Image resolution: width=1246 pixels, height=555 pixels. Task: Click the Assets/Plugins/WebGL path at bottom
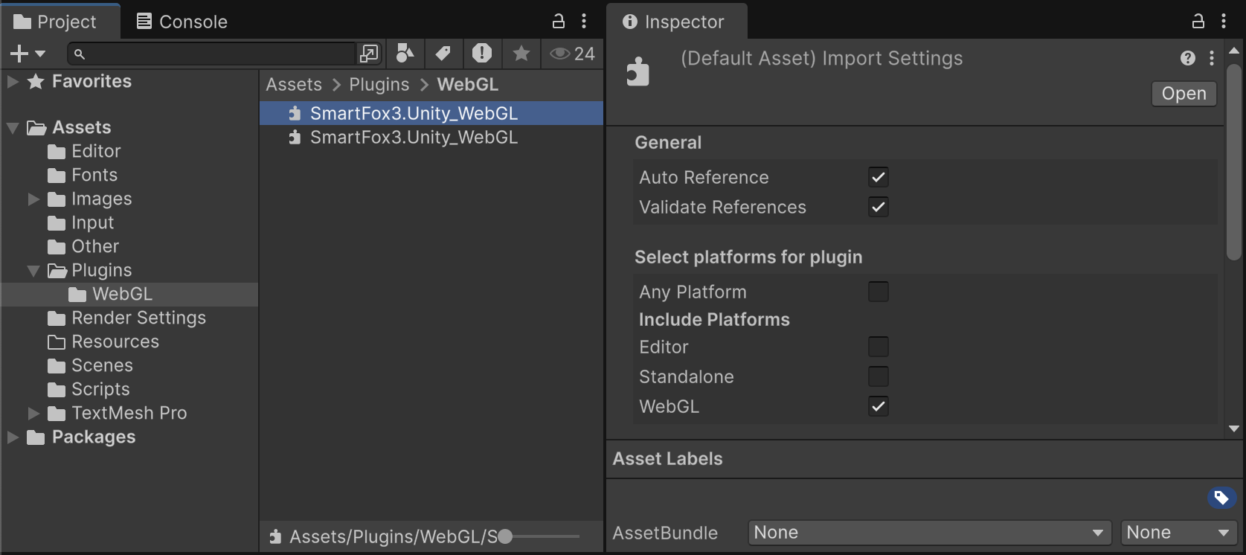coord(393,536)
